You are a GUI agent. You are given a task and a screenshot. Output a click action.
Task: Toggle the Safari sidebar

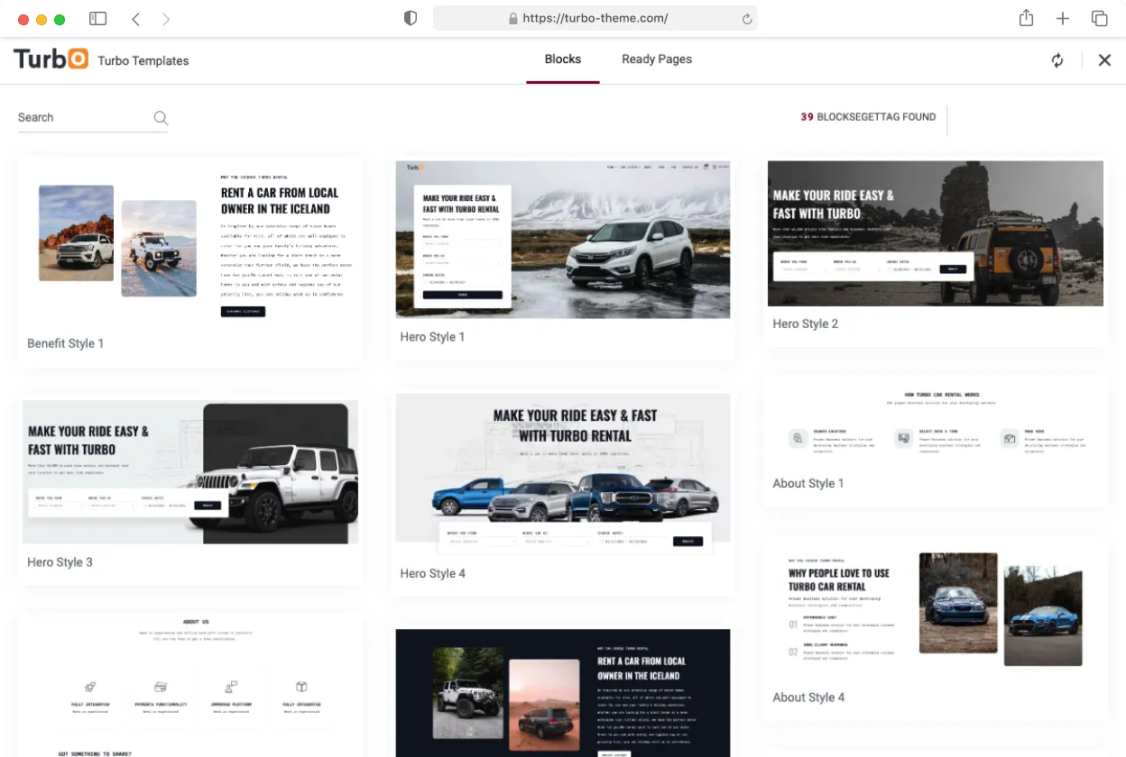[98, 19]
